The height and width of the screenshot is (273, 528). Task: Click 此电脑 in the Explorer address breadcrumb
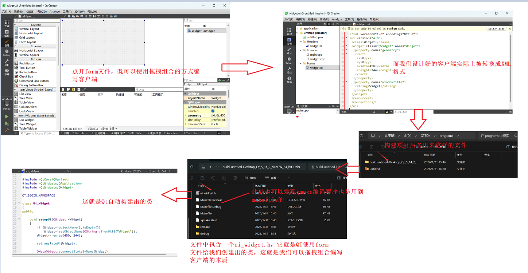(390, 136)
